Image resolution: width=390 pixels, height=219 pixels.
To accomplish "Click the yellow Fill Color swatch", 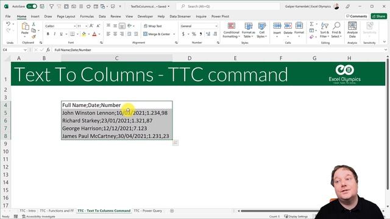I will coord(84,34).
